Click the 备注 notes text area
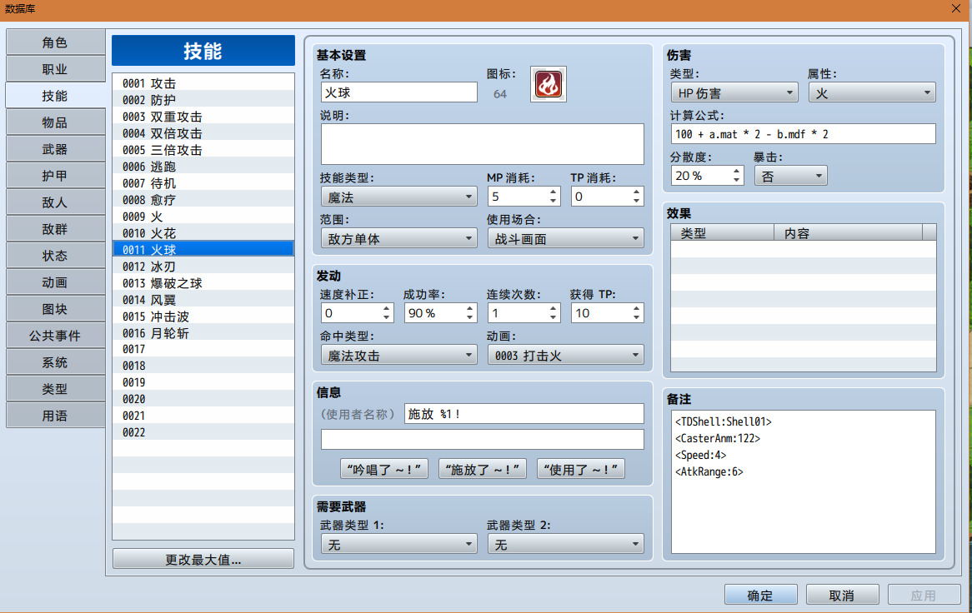 (x=803, y=481)
